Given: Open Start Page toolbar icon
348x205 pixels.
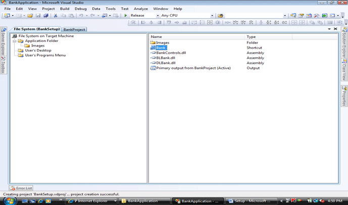Looking at the screenshot, I should pos(324,15).
